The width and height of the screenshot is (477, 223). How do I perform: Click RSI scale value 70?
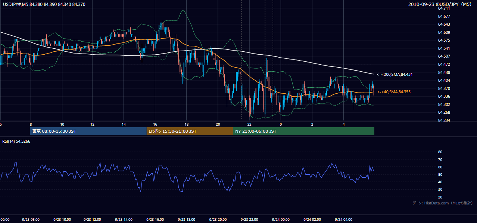(x=440, y=159)
